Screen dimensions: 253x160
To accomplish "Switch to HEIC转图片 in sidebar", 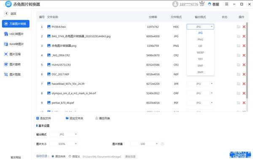I will pos(14,34).
